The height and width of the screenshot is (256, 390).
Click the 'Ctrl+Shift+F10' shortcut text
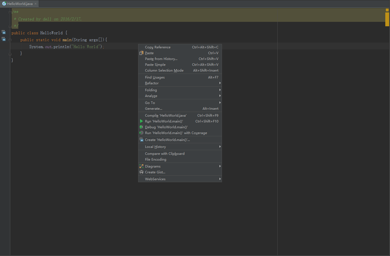(x=207, y=121)
